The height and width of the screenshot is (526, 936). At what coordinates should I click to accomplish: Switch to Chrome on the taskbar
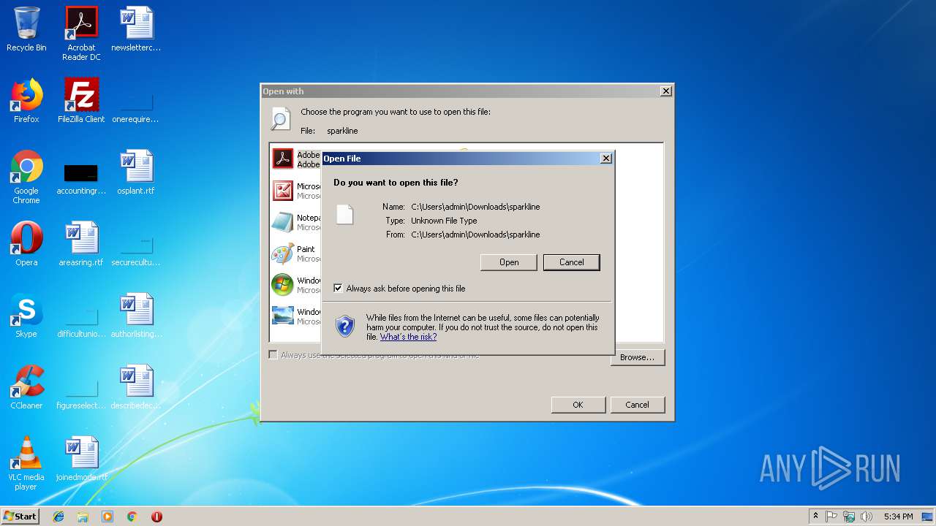[132, 517]
